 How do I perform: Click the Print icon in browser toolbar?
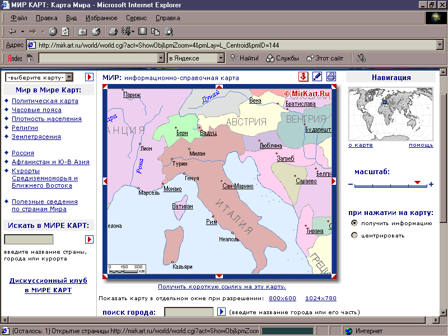(113, 31)
